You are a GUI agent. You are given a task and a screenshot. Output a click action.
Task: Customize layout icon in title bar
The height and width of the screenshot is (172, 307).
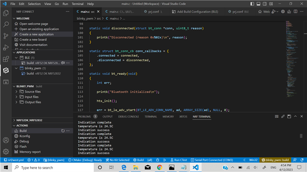[271, 4]
